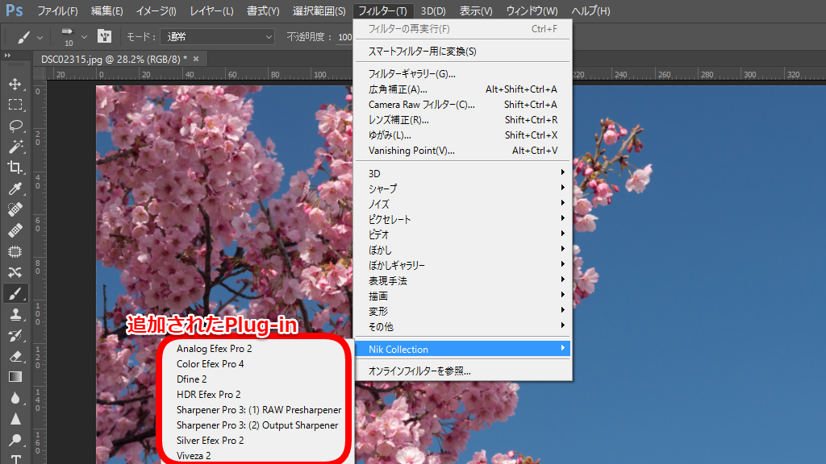Launch Dfine 2 plug-in
Image resolution: width=826 pixels, height=464 pixels.
click(192, 379)
